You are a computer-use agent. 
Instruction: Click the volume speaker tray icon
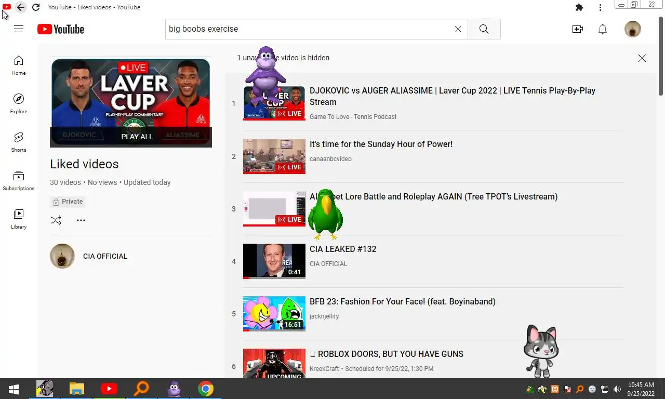pyautogui.click(x=617, y=389)
